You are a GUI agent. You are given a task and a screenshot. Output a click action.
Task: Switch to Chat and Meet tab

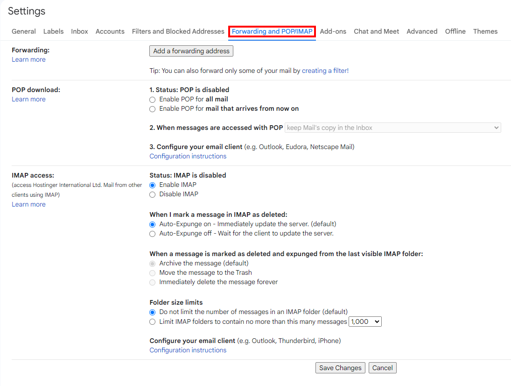[x=377, y=31]
